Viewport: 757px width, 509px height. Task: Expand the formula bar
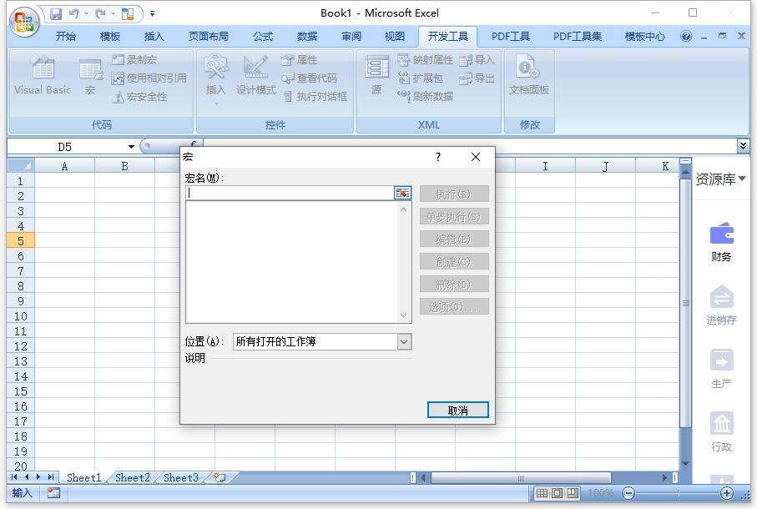click(744, 145)
